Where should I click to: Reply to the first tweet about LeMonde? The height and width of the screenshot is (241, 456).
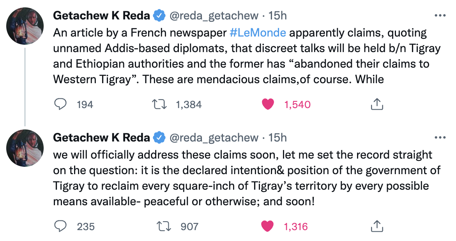60,104
